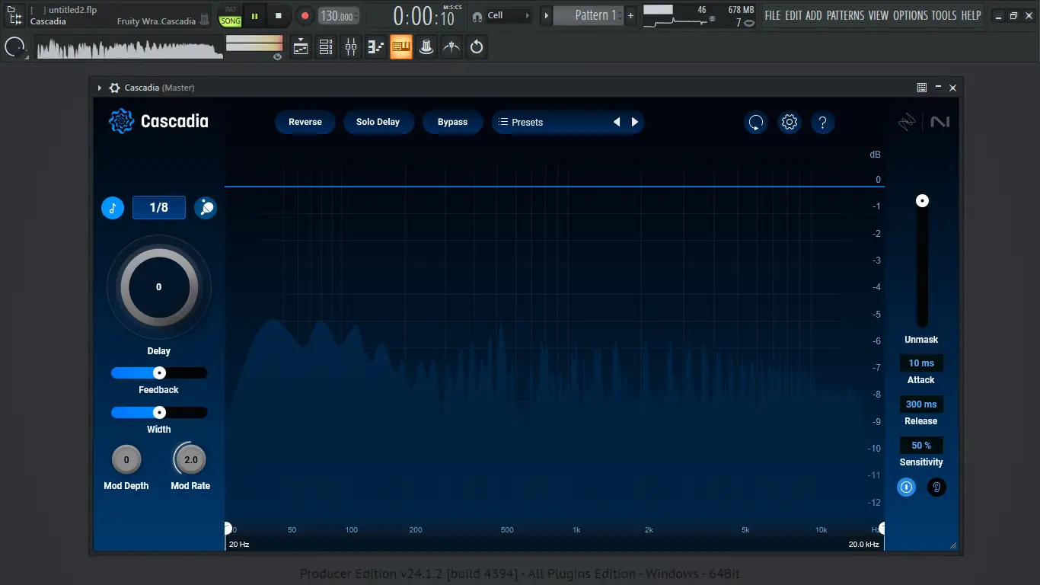This screenshot has height=585, width=1040.
Task: Open Cascadia's settings gear
Action: tap(789, 122)
